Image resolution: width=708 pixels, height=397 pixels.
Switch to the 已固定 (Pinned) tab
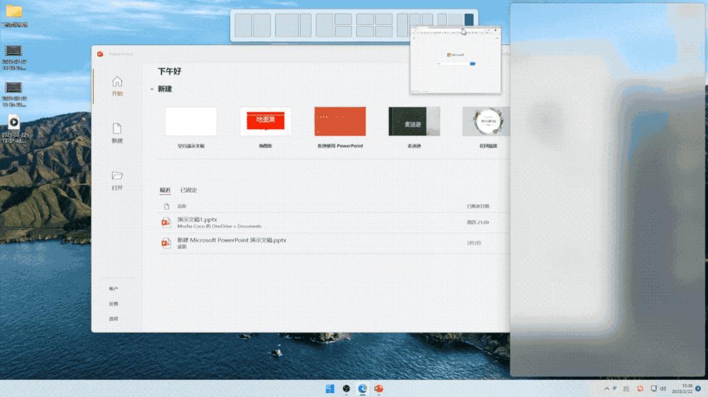[188, 190]
